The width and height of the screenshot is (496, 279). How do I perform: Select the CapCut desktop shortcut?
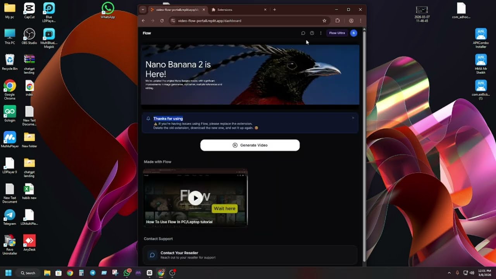click(29, 10)
